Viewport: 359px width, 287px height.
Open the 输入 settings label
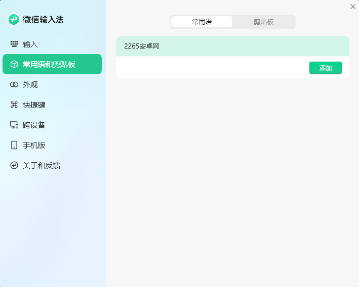point(30,44)
